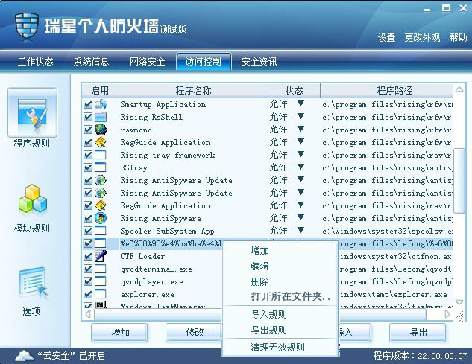Open status dropdown for RSTray
472x364 pixels.
[x=300, y=167]
